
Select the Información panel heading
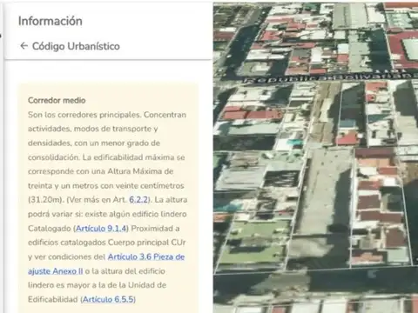(x=51, y=21)
